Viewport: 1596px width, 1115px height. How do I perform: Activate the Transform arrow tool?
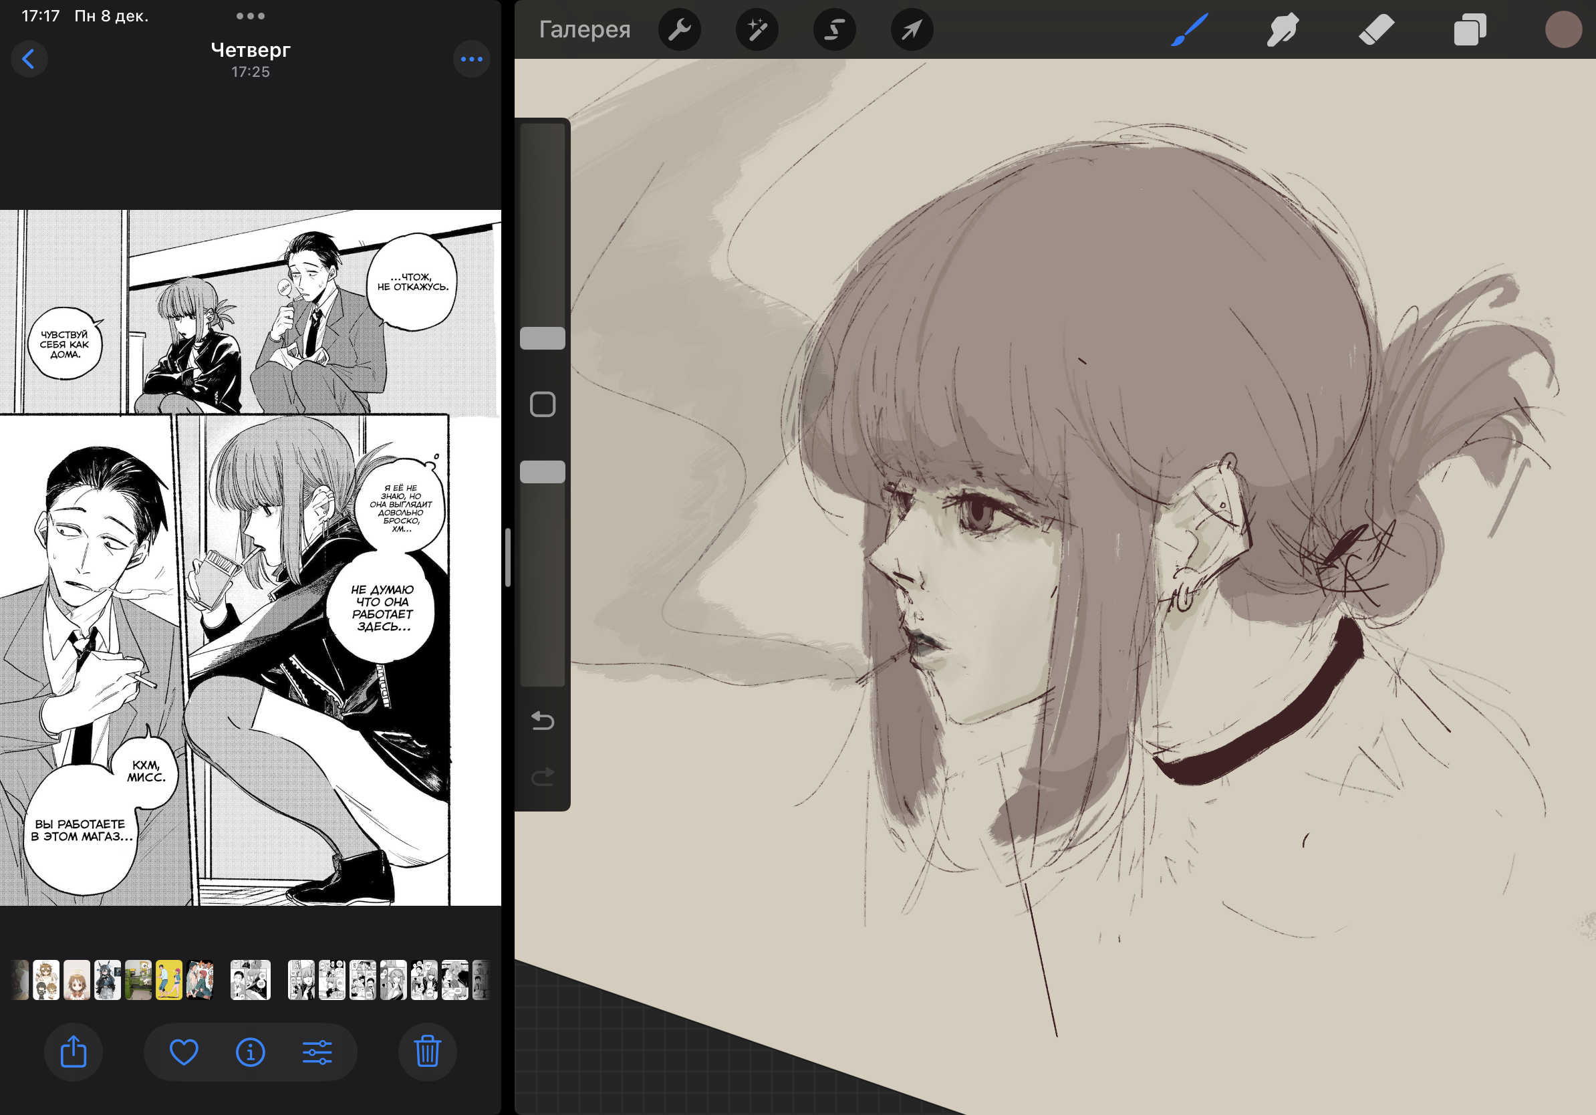pyautogui.click(x=912, y=29)
